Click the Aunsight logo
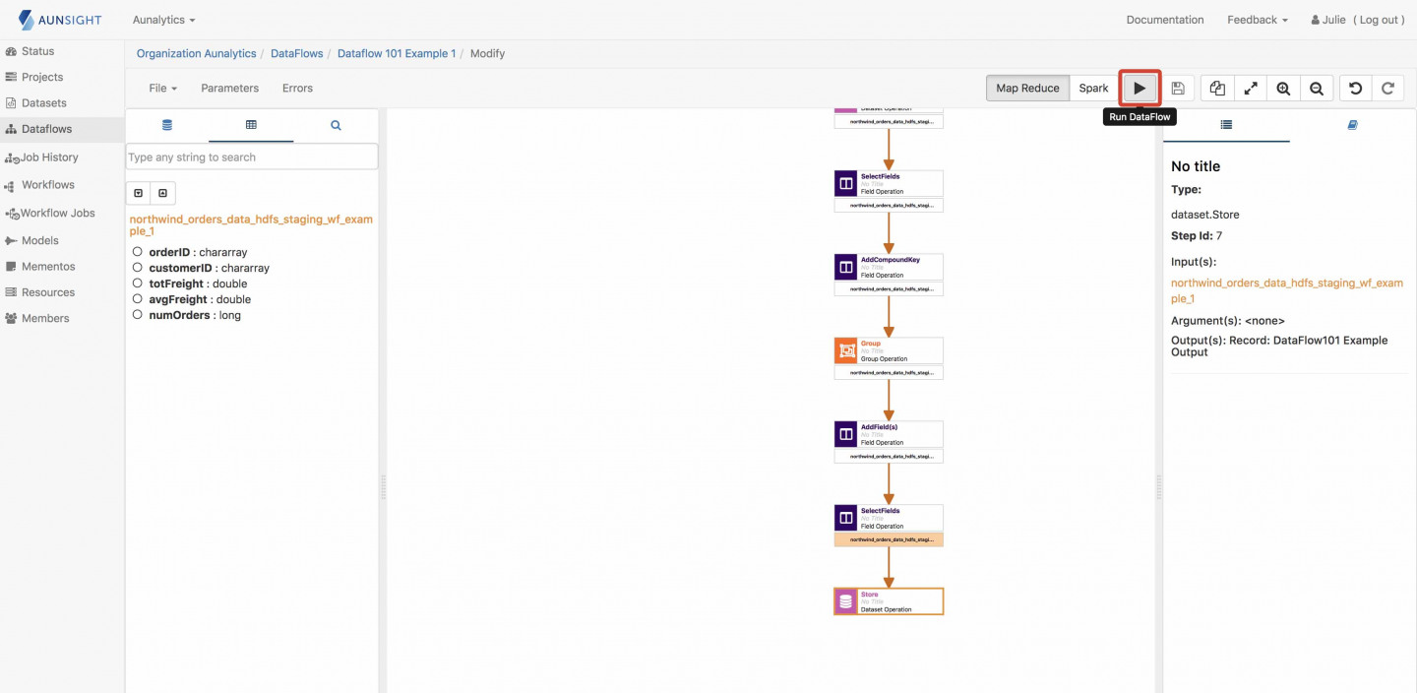This screenshot has height=693, width=1417. [60, 20]
